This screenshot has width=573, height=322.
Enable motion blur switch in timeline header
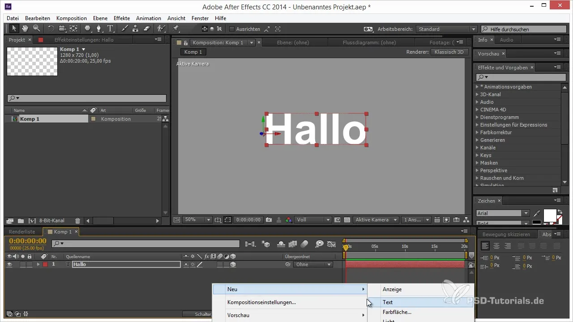pyautogui.click(x=305, y=244)
